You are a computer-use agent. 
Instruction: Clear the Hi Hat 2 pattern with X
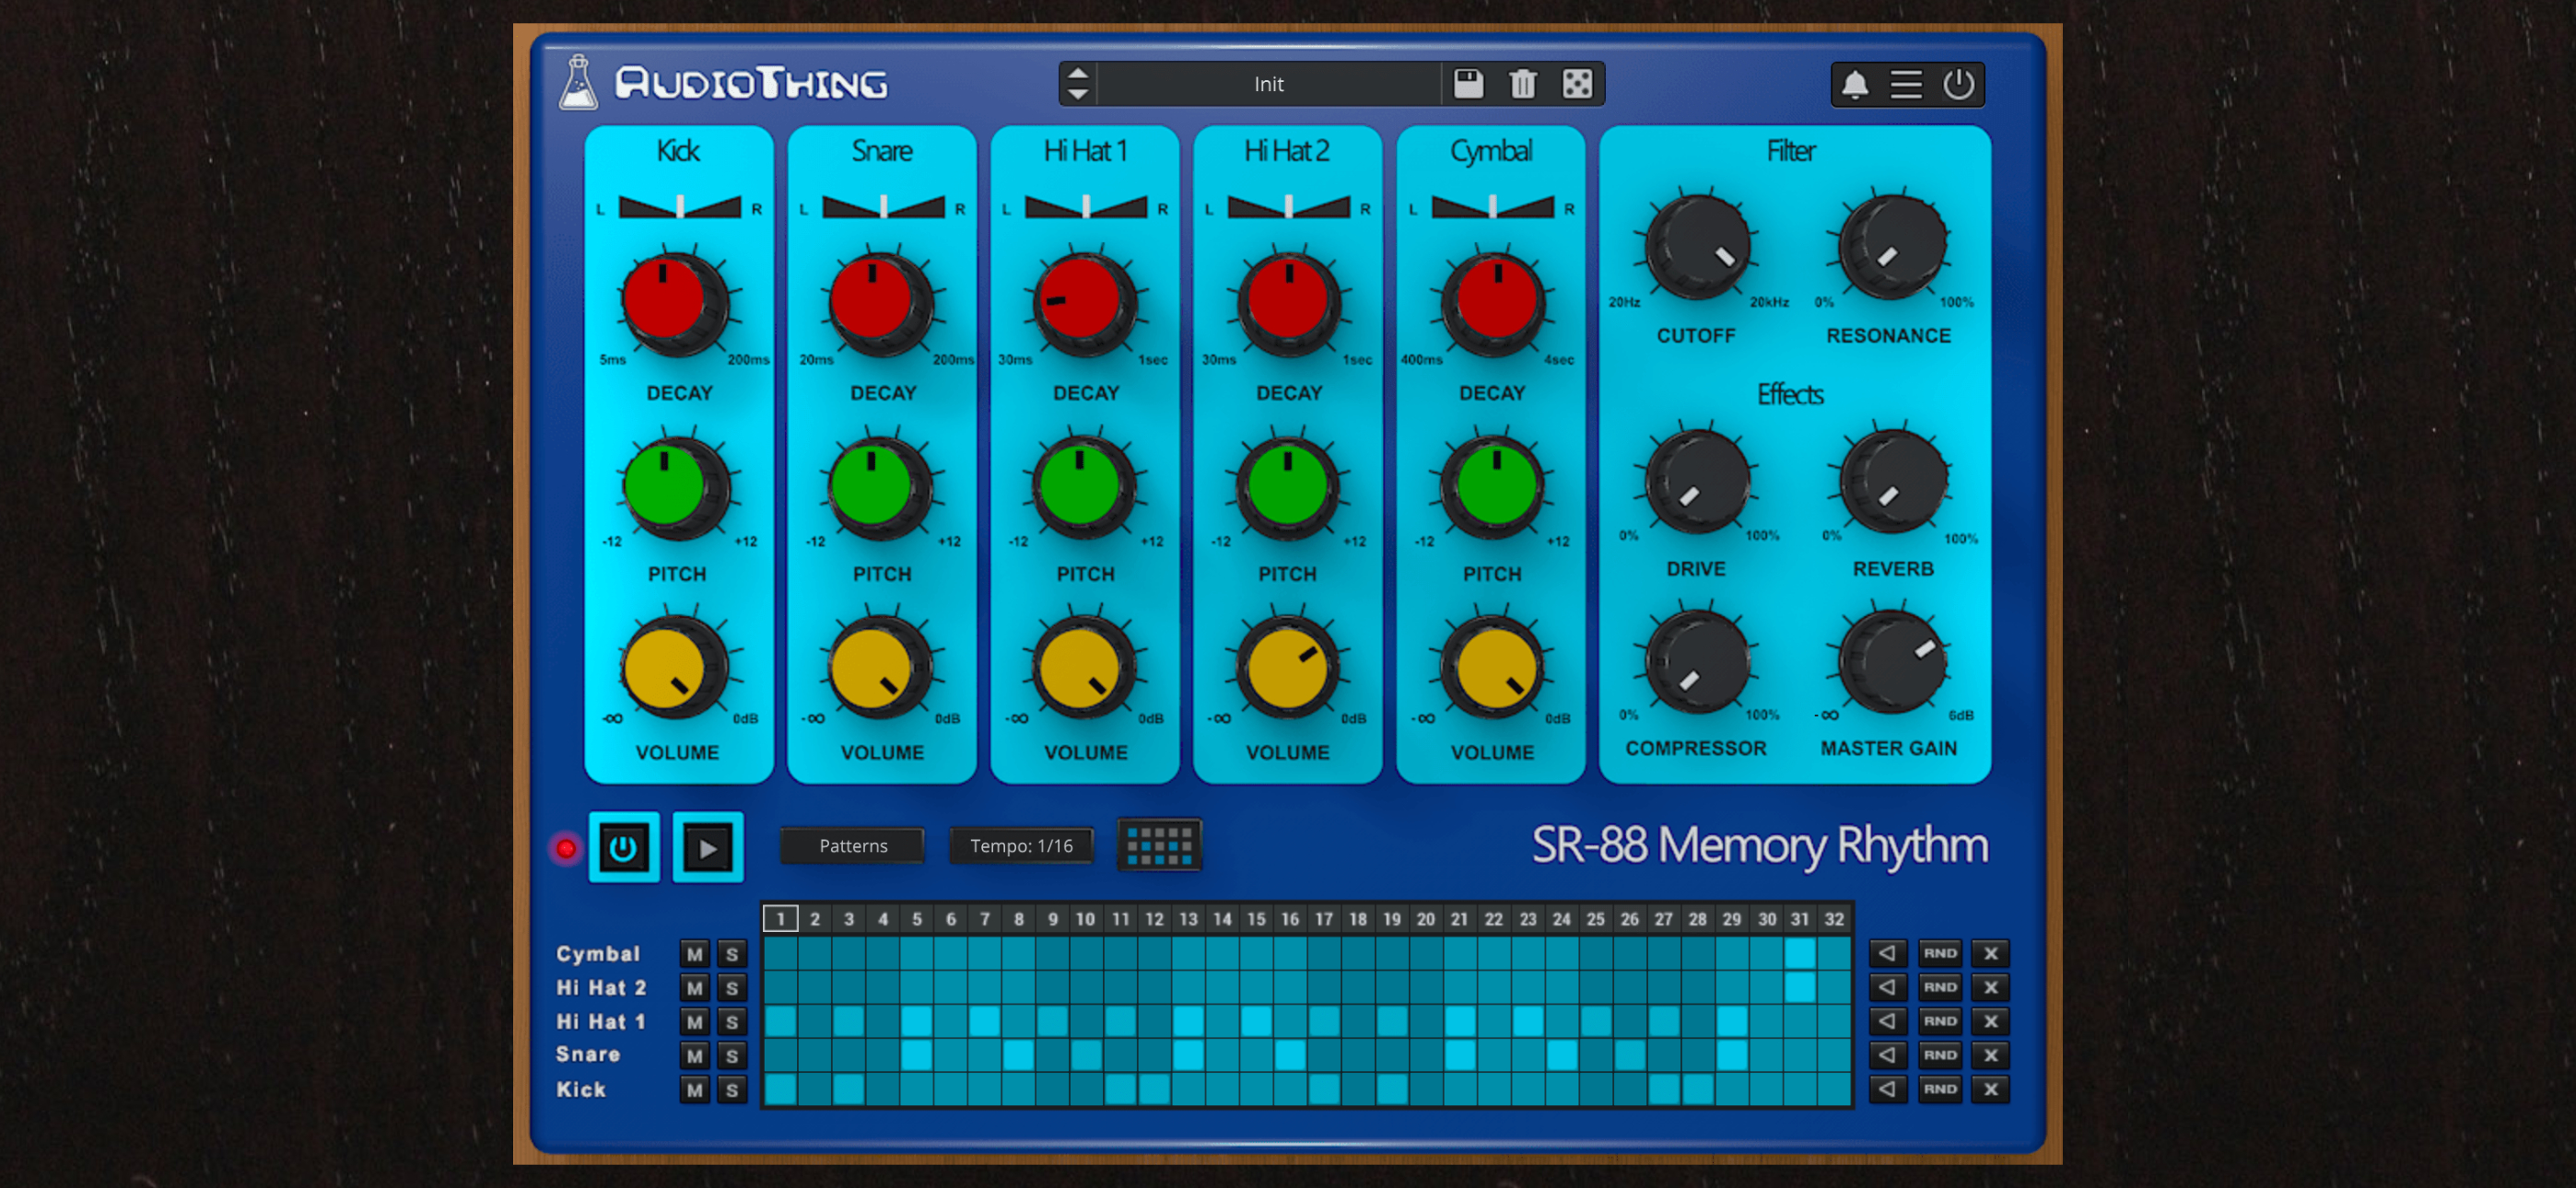tap(1990, 987)
